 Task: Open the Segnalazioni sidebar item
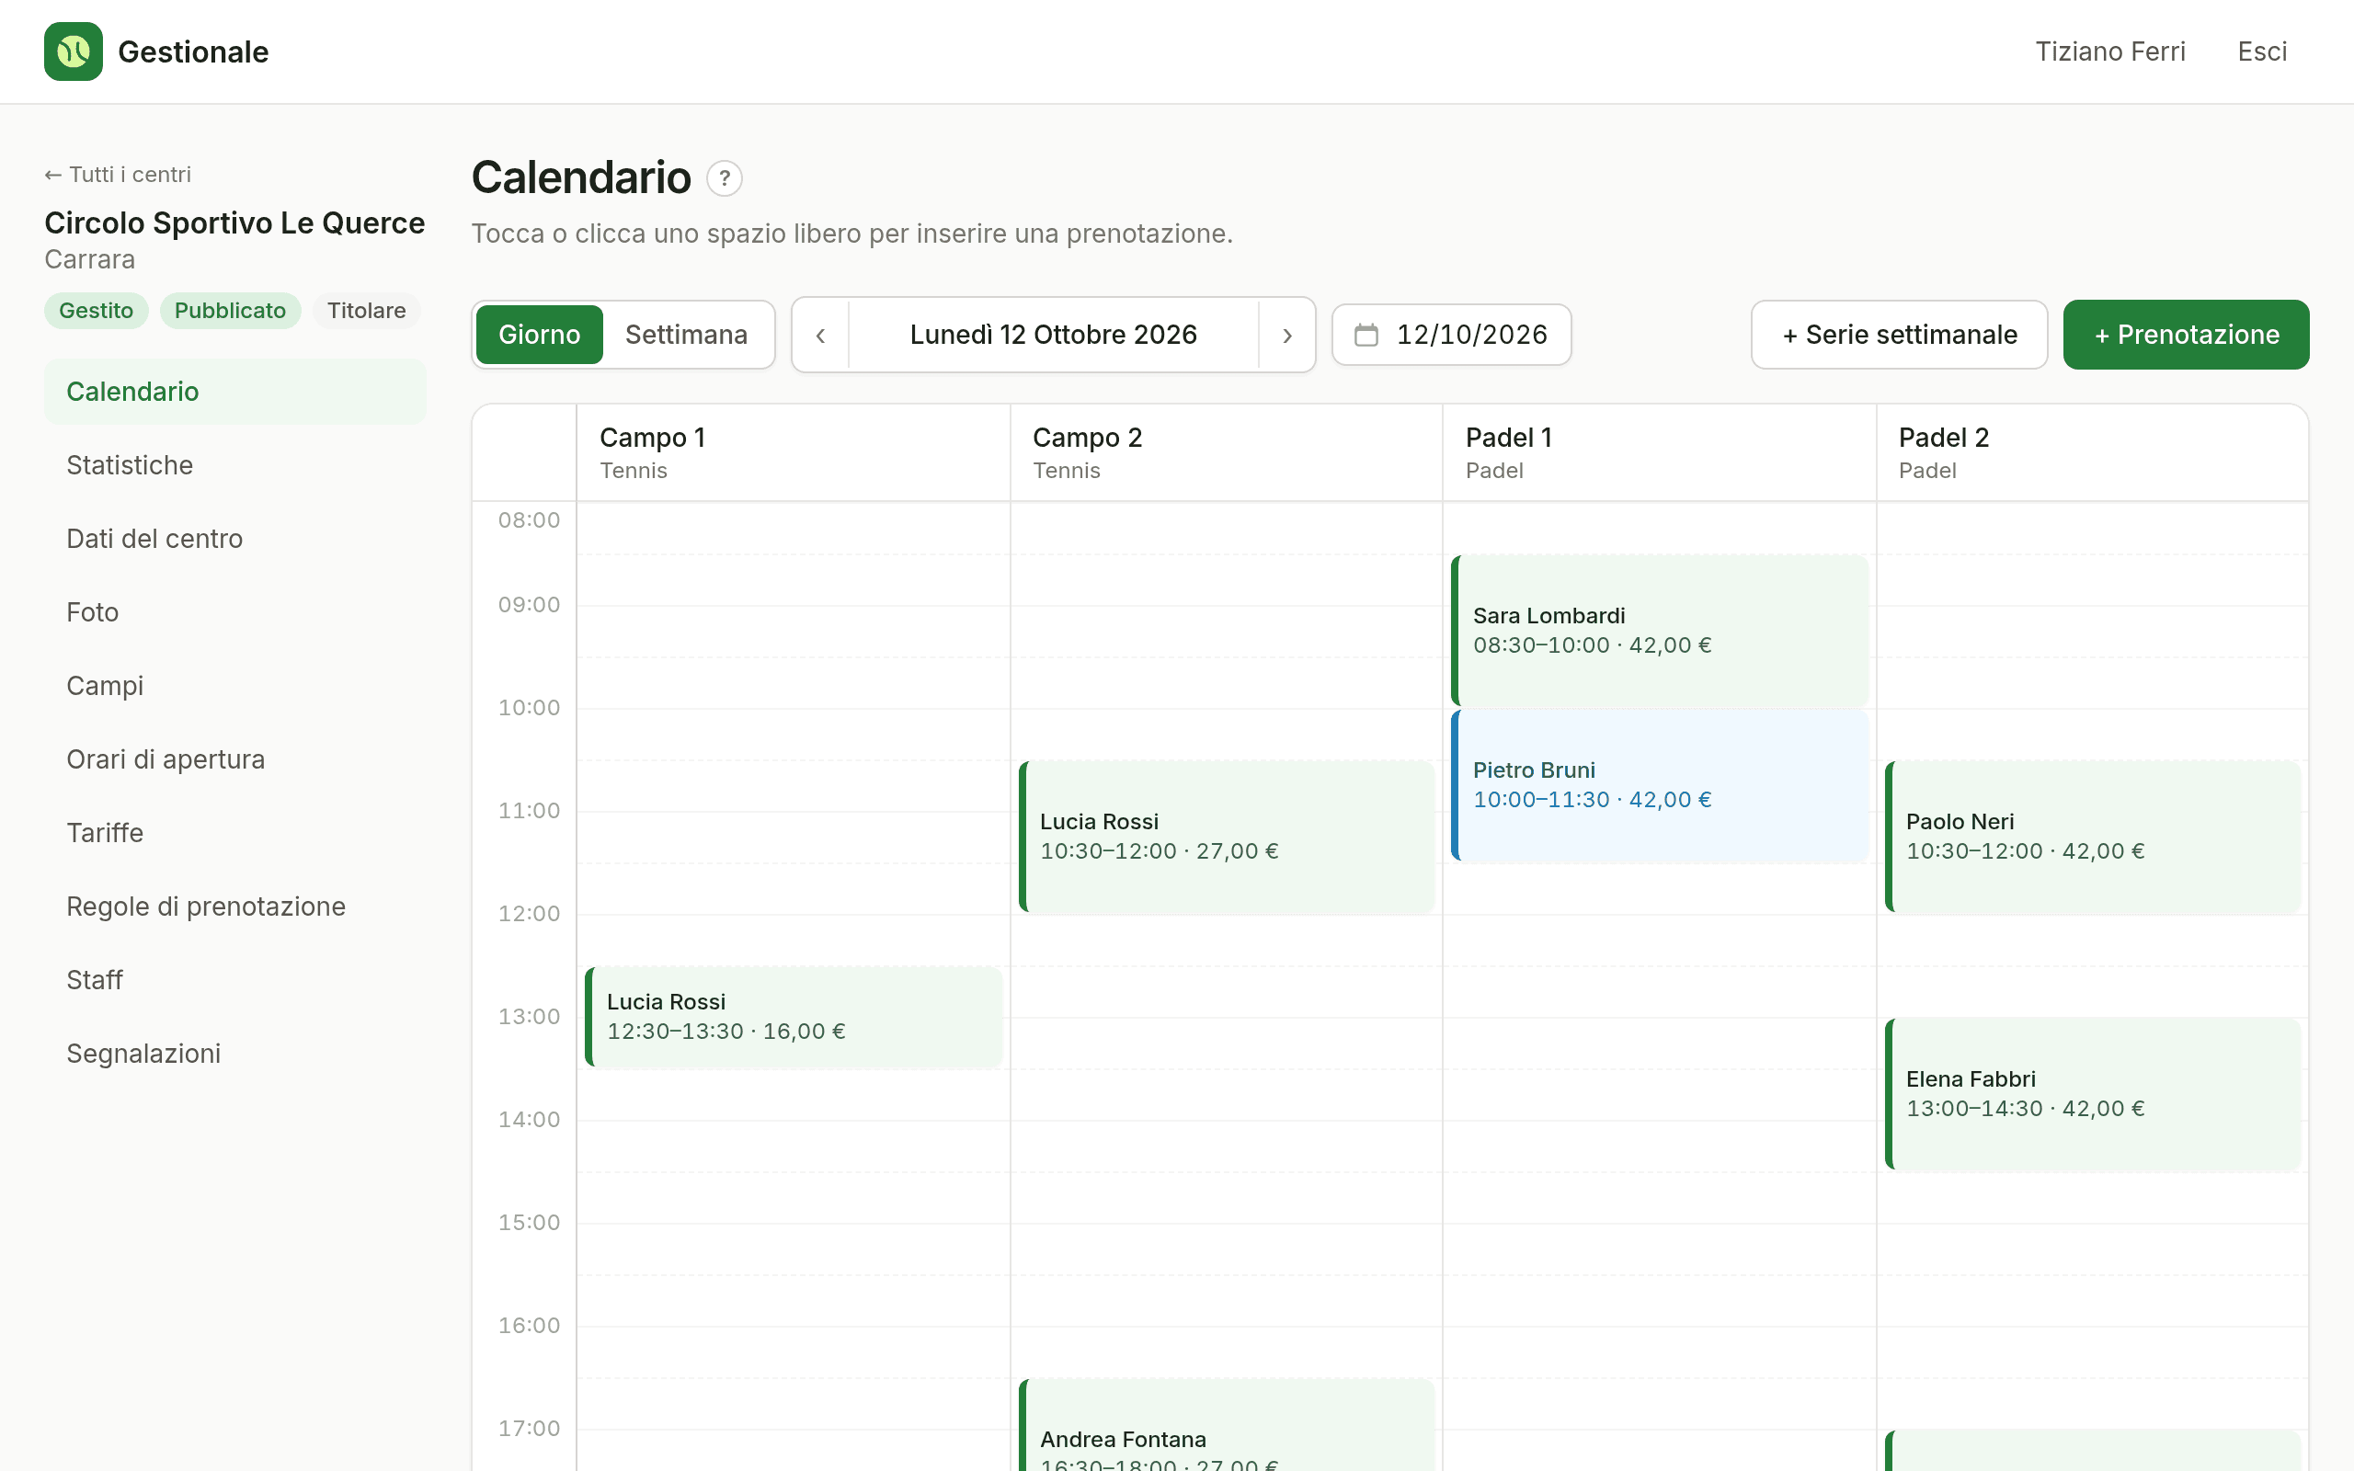coord(234,1054)
